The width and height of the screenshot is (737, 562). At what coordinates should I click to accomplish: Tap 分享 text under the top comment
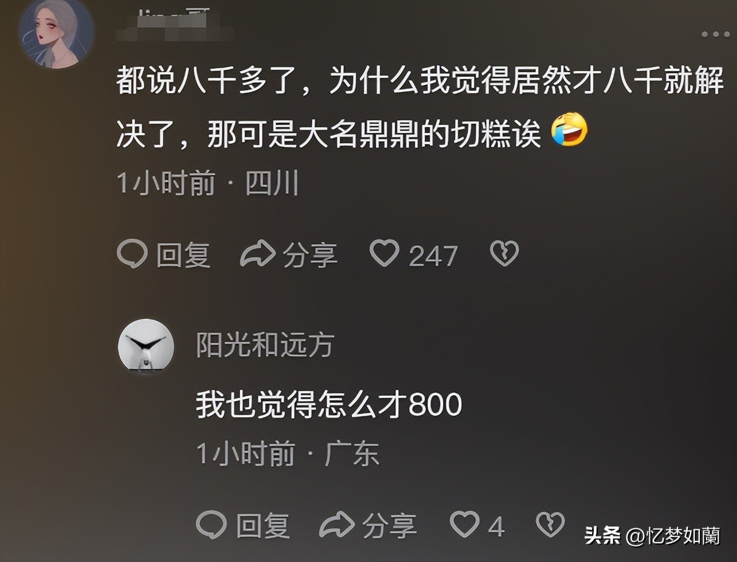pyautogui.click(x=309, y=255)
